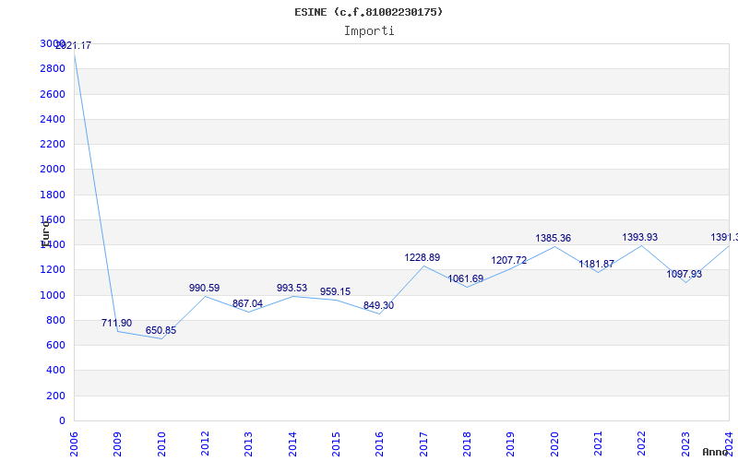Select the 1385.36 data label
The image size is (738, 461).
pyautogui.click(x=553, y=238)
